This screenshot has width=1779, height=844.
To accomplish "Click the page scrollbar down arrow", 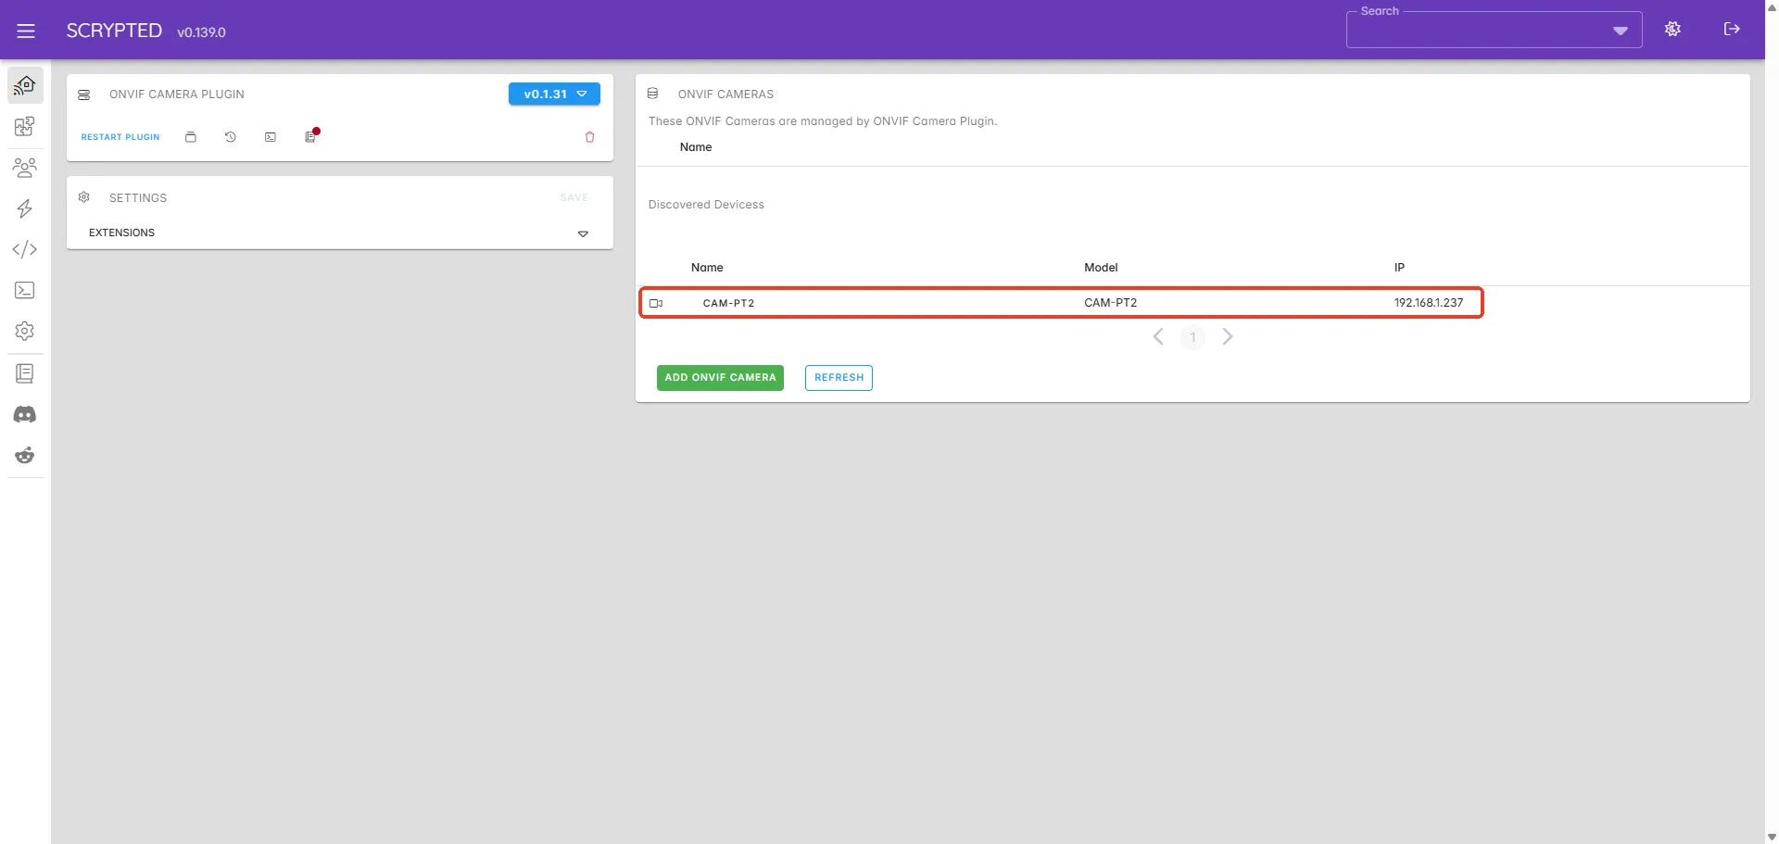I will (1772, 837).
